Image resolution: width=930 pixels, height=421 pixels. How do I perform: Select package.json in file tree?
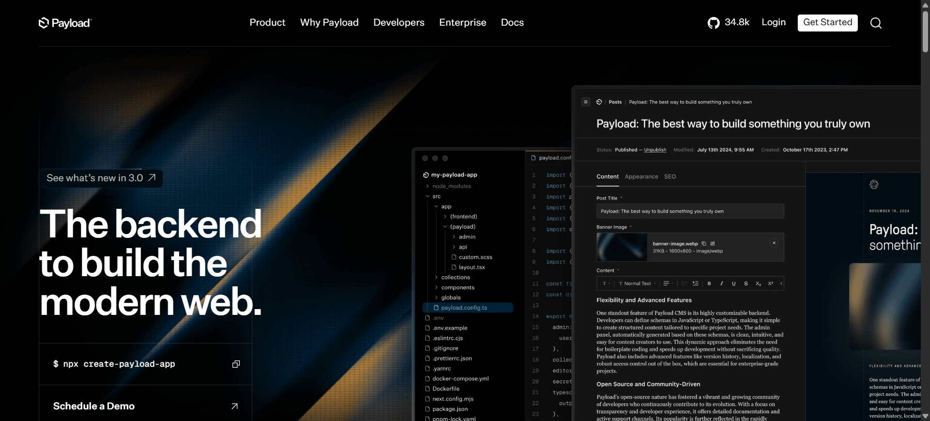pos(446,409)
